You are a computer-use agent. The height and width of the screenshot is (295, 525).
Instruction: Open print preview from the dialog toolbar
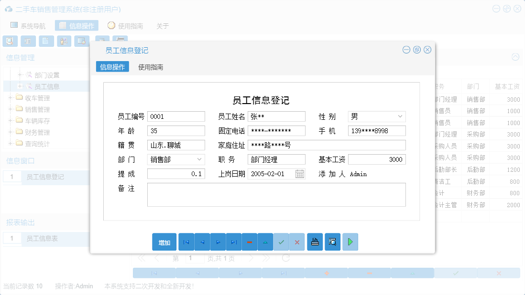[332, 242]
